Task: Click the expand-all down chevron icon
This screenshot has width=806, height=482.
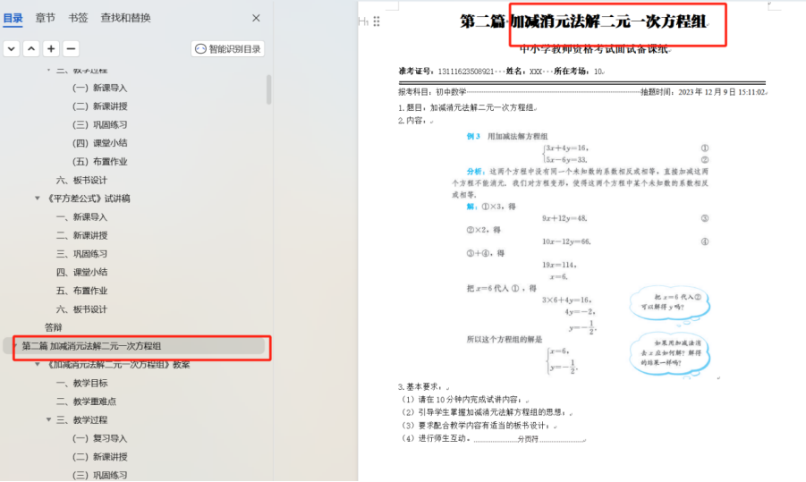Action: [11, 49]
